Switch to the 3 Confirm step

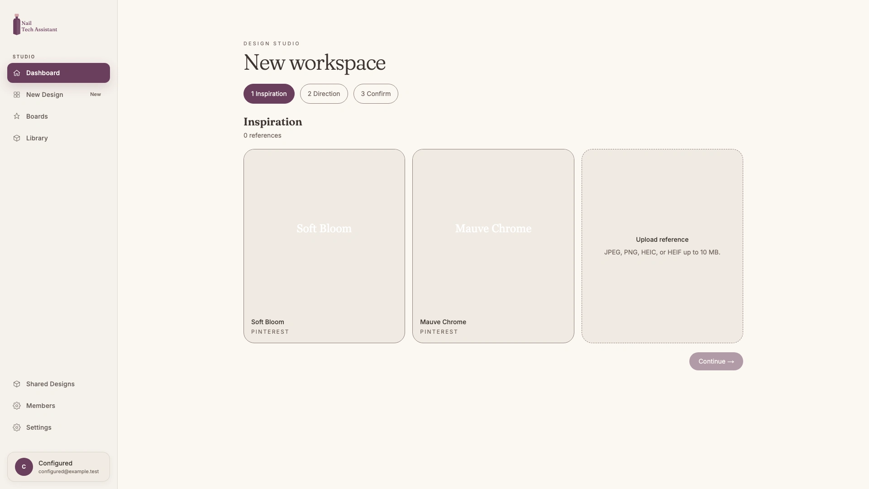[x=376, y=94]
